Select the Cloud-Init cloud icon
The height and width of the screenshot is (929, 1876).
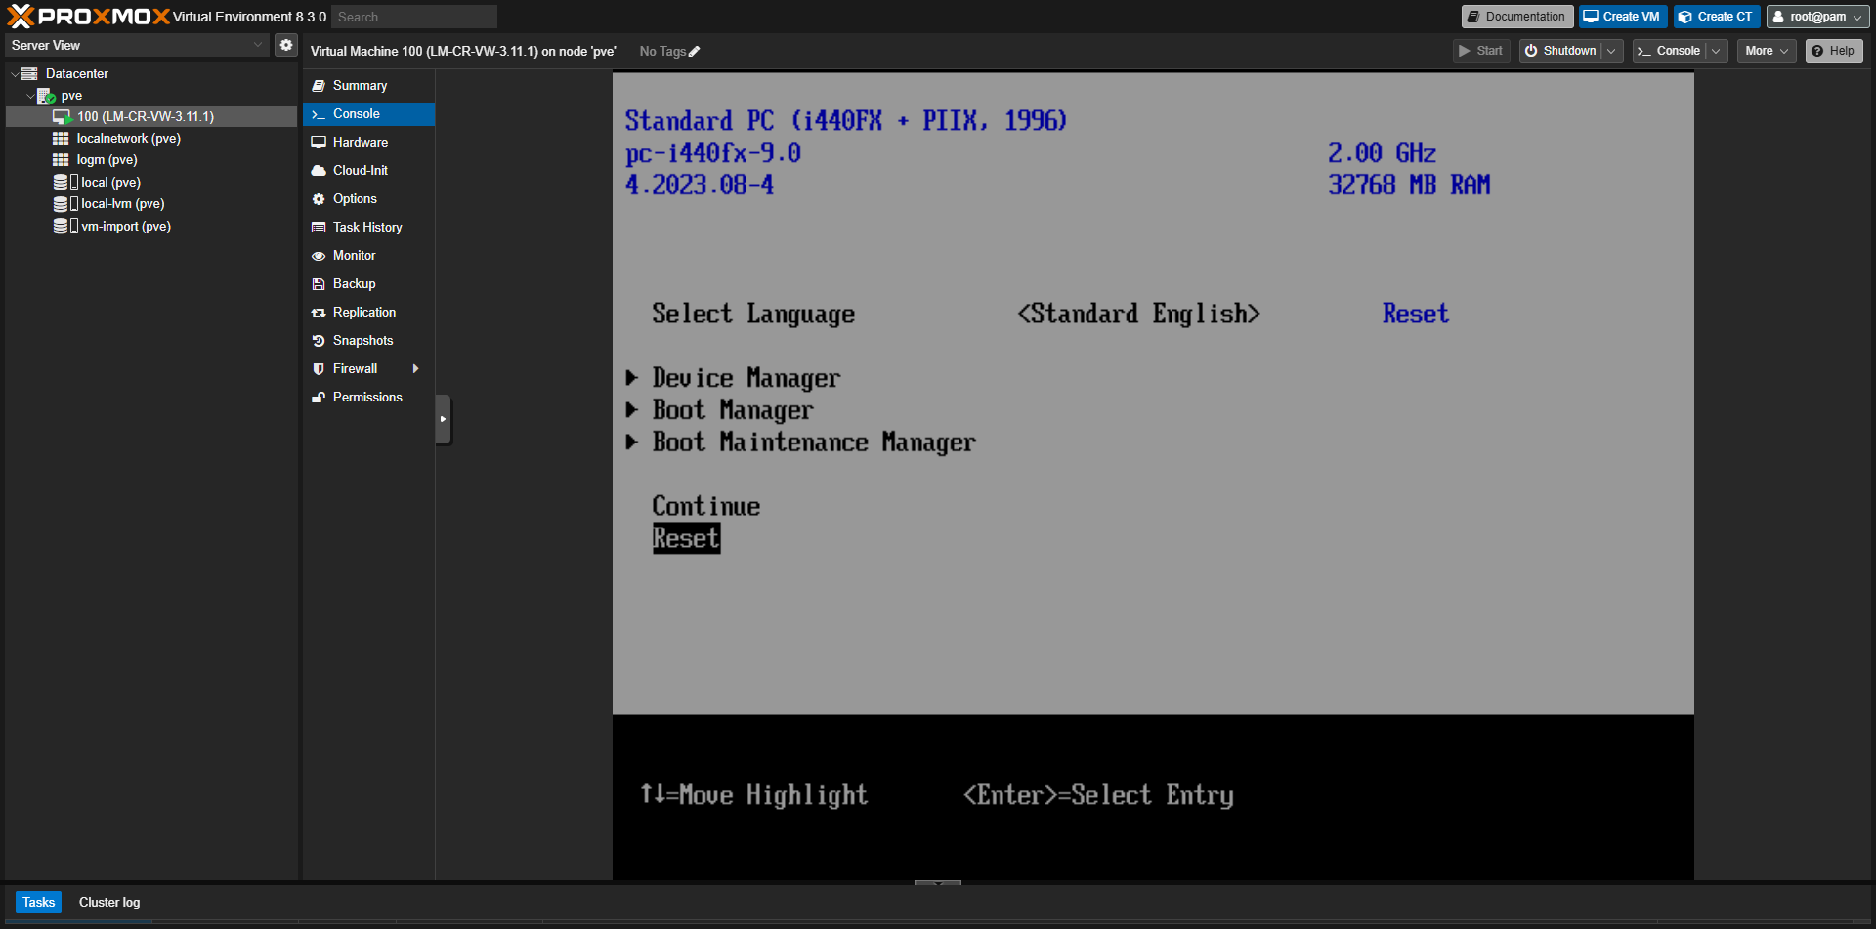click(x=319, y=170)
